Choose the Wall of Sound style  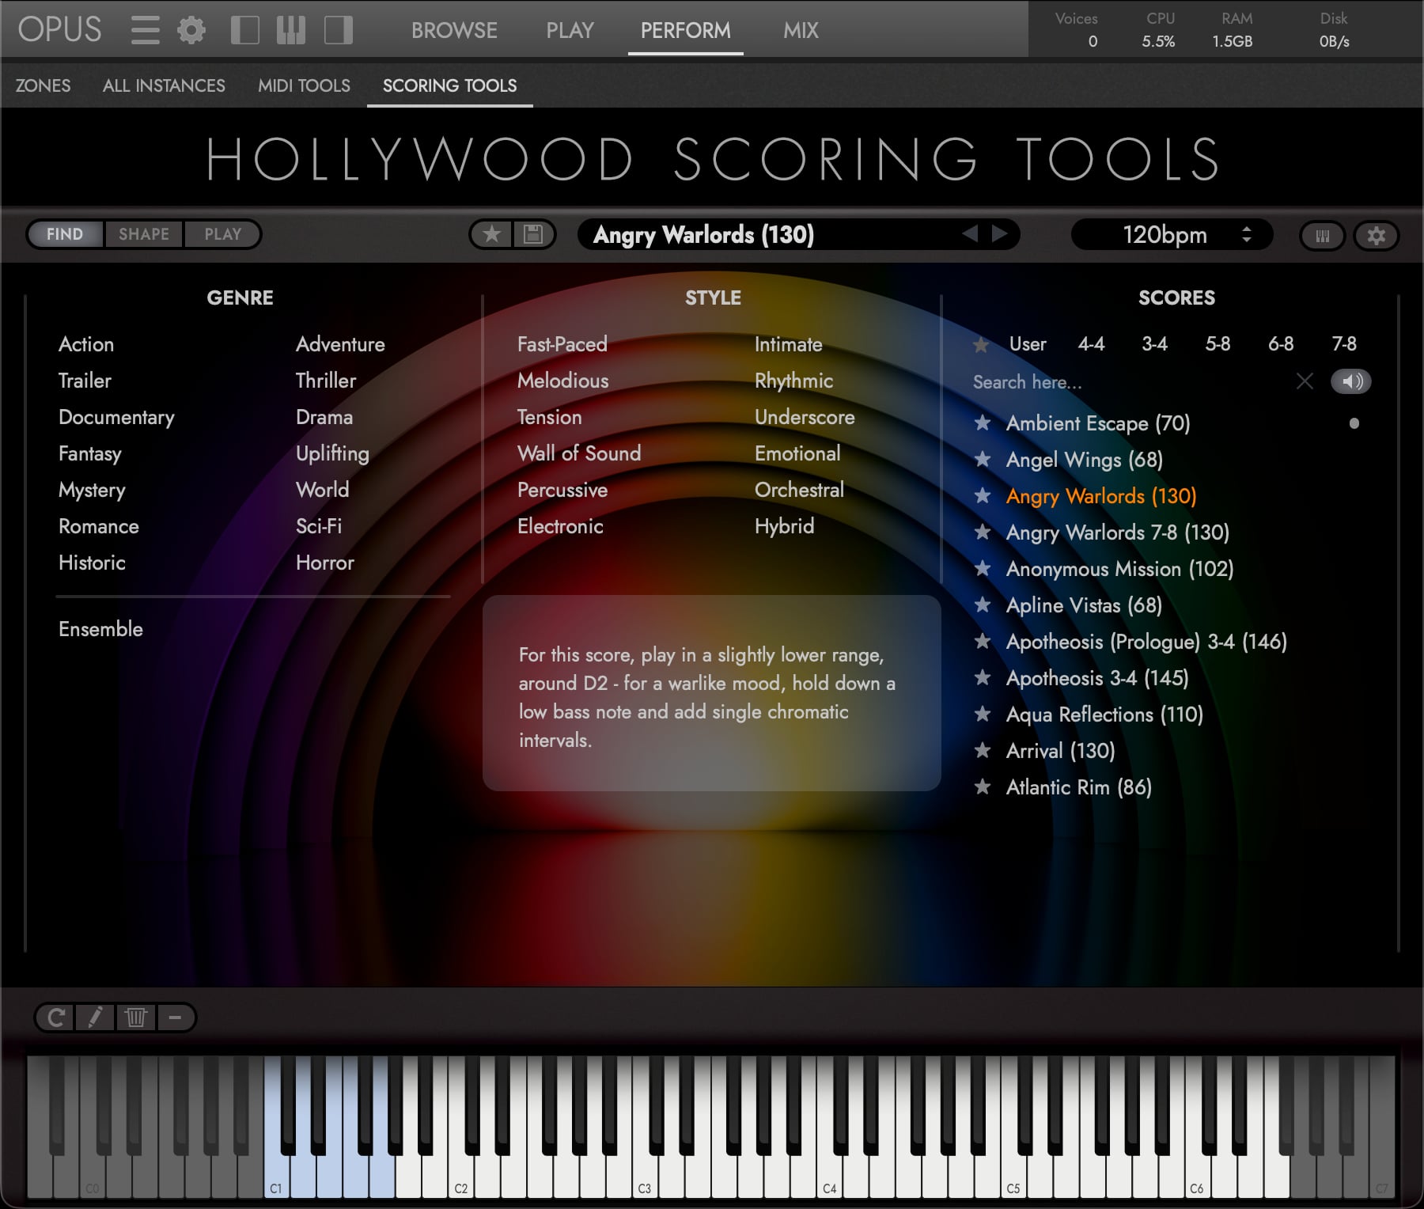tap(579, 453)
